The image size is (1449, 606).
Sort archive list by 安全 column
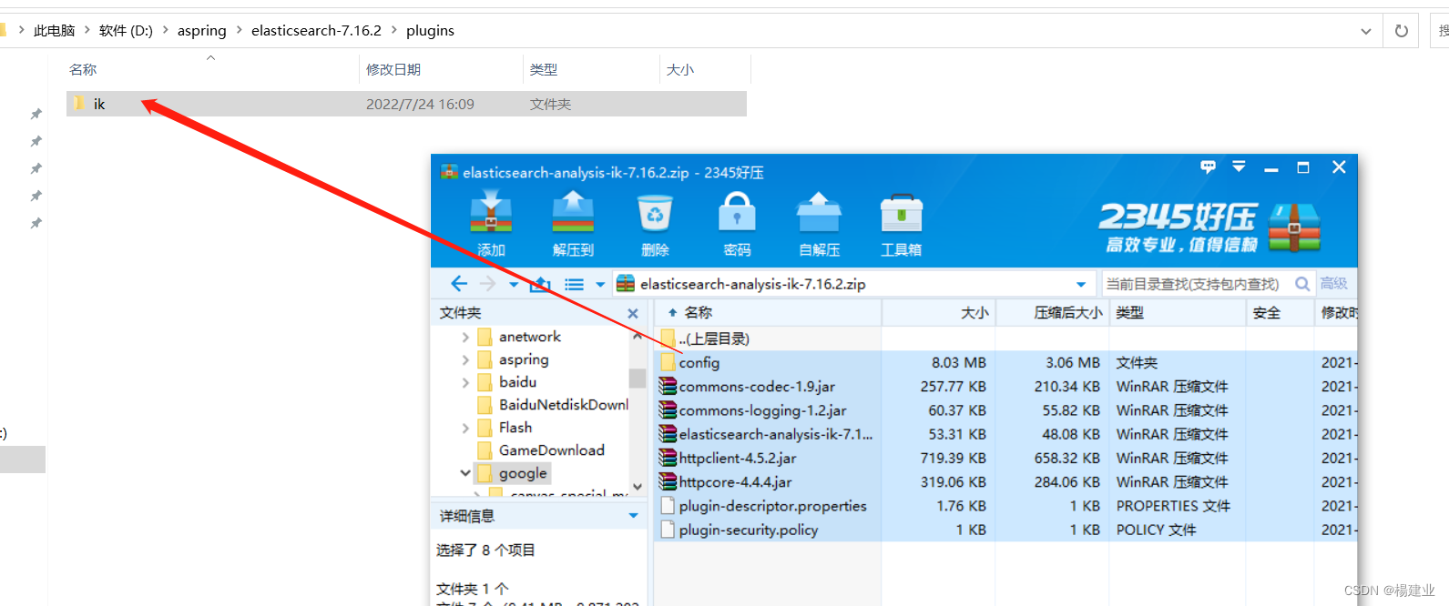tap(1279, 313)
